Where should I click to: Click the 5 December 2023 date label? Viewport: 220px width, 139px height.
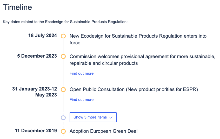pos(37,56)
